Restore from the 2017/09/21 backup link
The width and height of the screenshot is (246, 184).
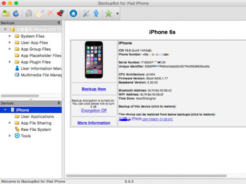click(x=157, y=119)
